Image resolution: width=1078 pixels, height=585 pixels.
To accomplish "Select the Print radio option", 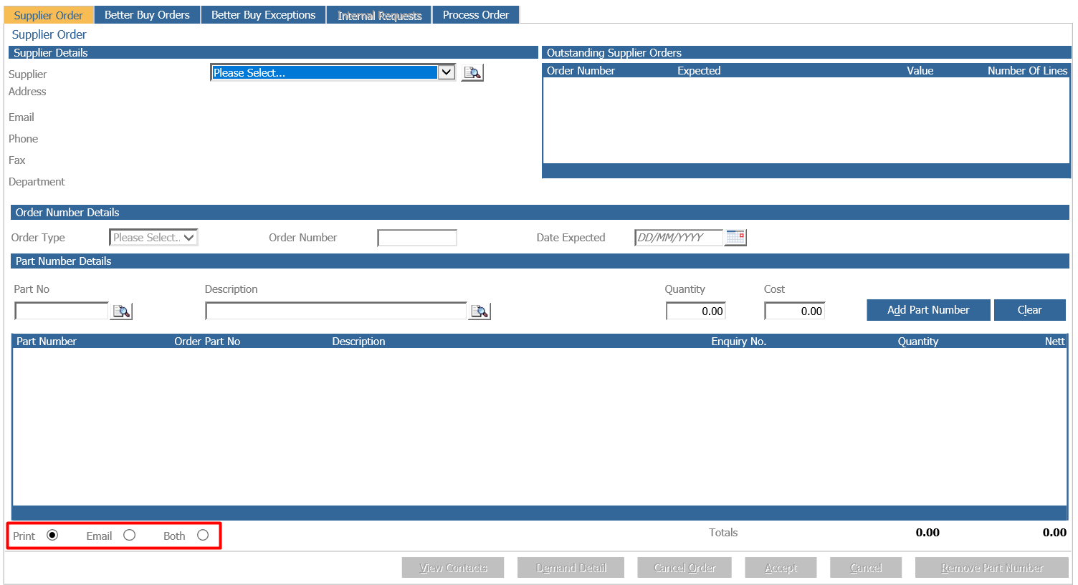I will [x=52, y=535].
